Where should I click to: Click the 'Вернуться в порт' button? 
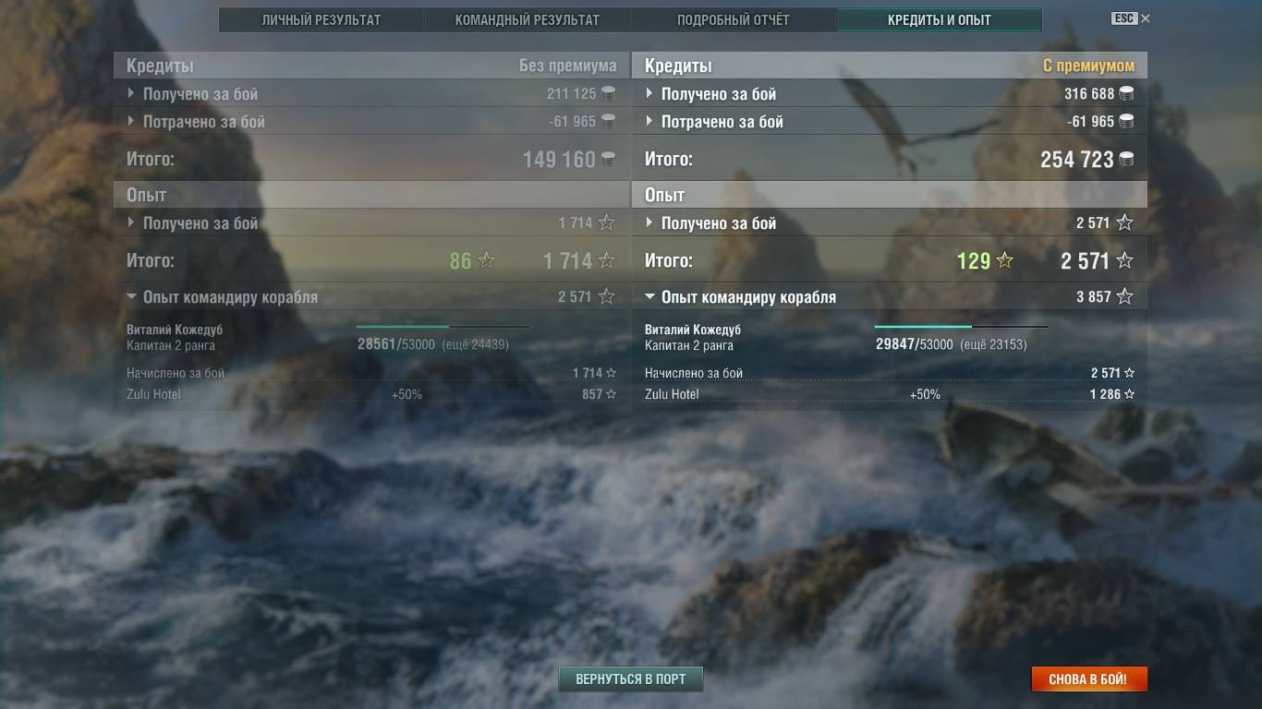pos(631,679)
